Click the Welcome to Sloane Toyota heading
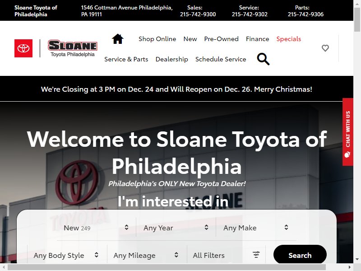Image resolution: width=361 pixels, height=271 pixels. pos(176,153)
